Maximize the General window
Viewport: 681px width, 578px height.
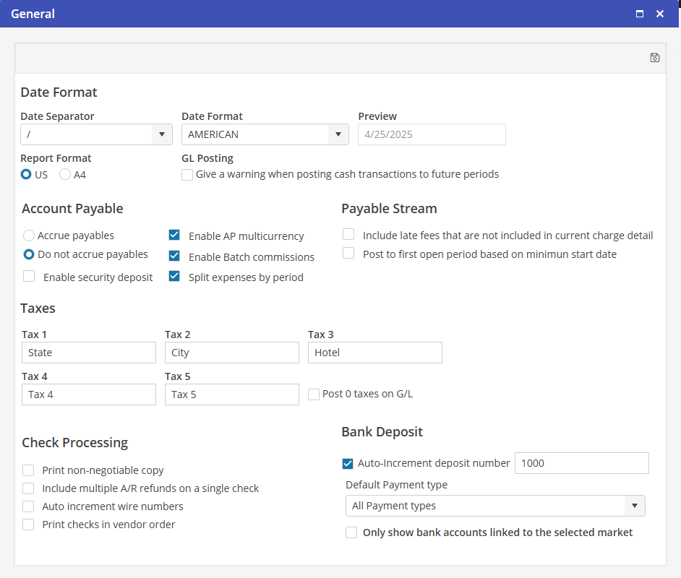point(639,14)
